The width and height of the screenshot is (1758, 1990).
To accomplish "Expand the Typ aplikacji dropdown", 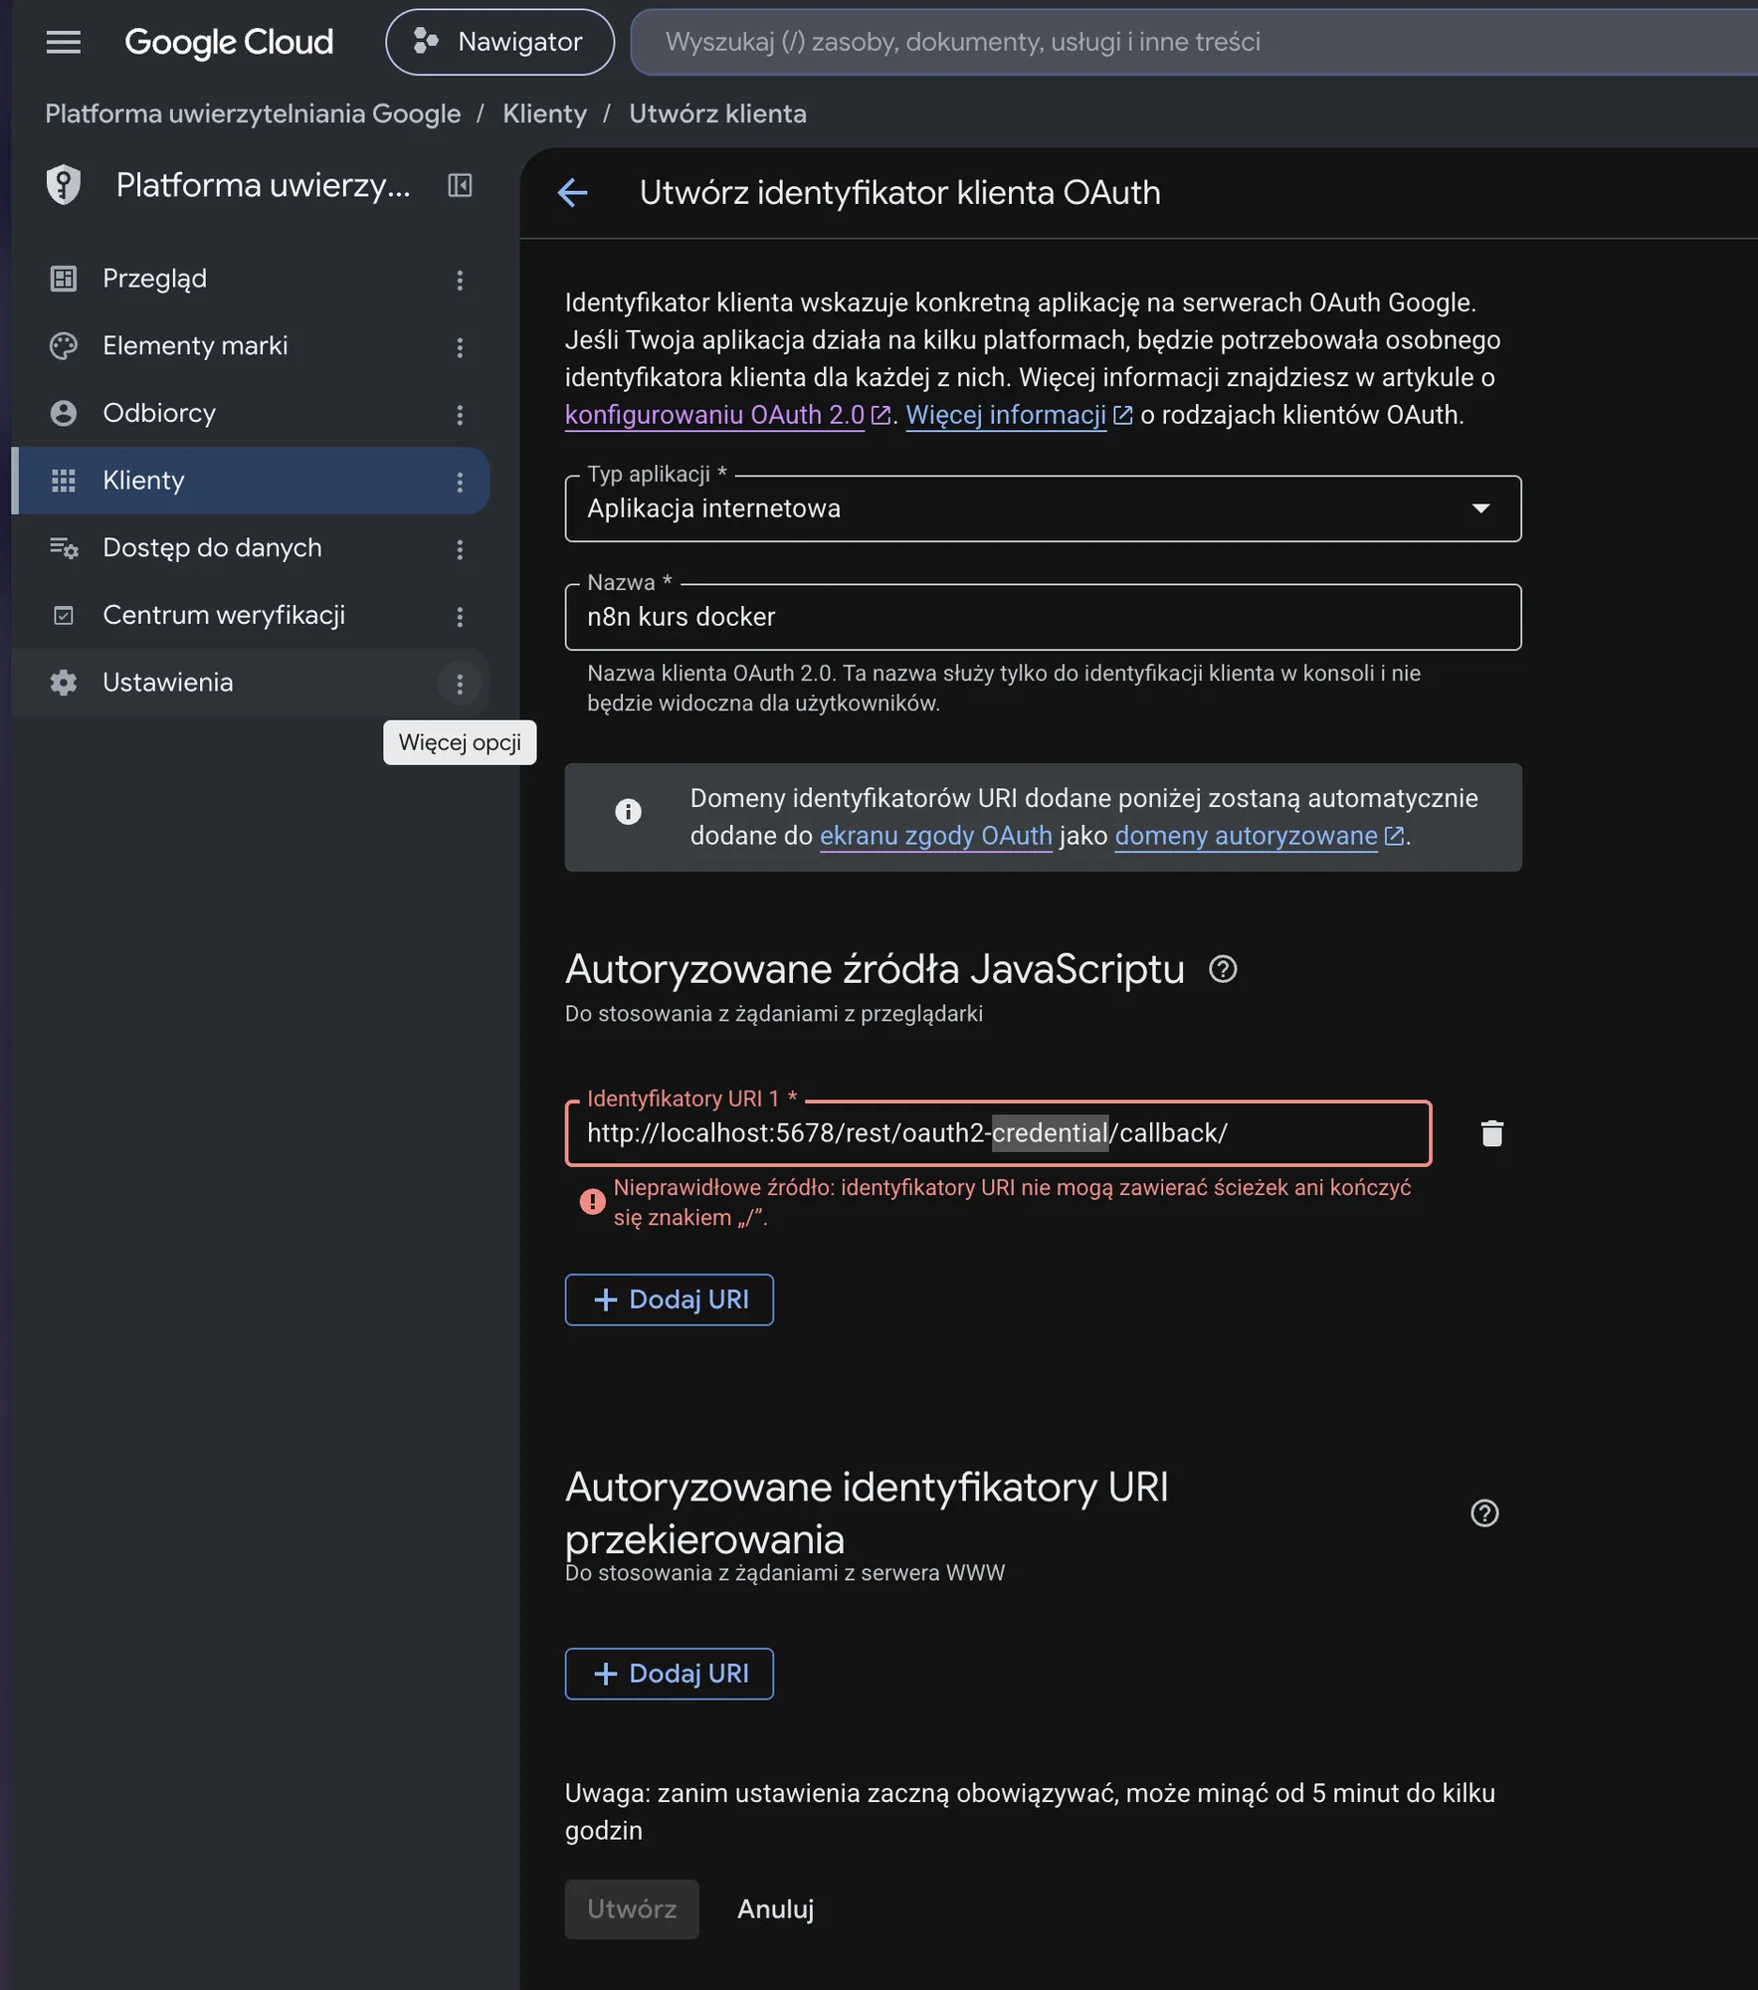I will pos(1043,508).
